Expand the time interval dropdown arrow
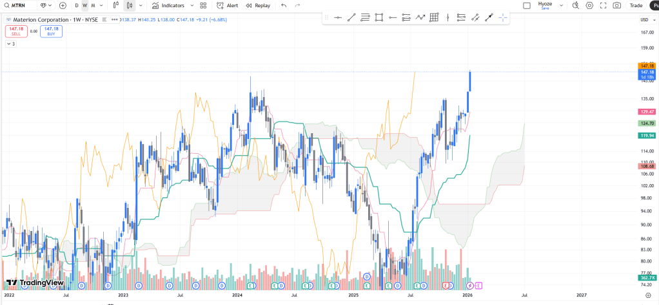The image size is (659, 305). click(103, 5)
